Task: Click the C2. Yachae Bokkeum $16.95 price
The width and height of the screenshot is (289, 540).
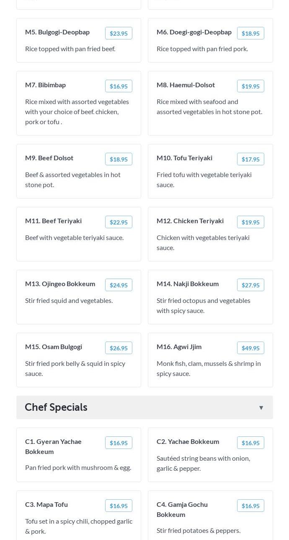Action: click(250, 443)
